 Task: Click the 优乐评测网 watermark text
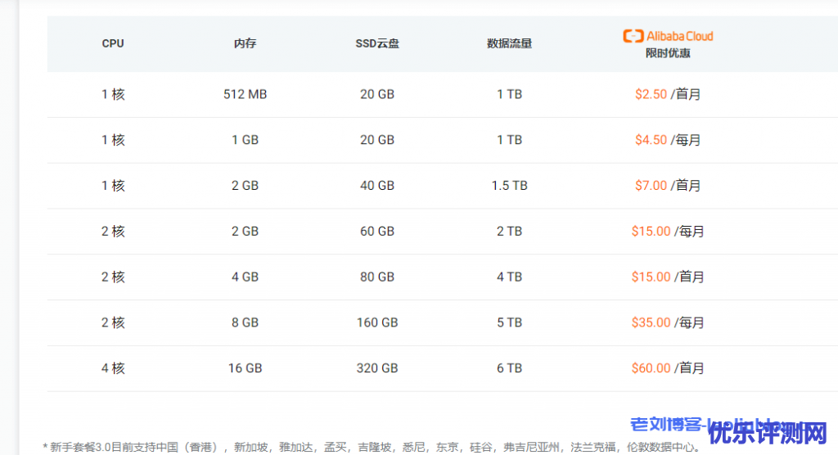[769, 432]
